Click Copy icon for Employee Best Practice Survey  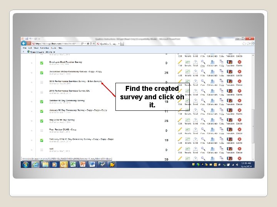[221, 62]
